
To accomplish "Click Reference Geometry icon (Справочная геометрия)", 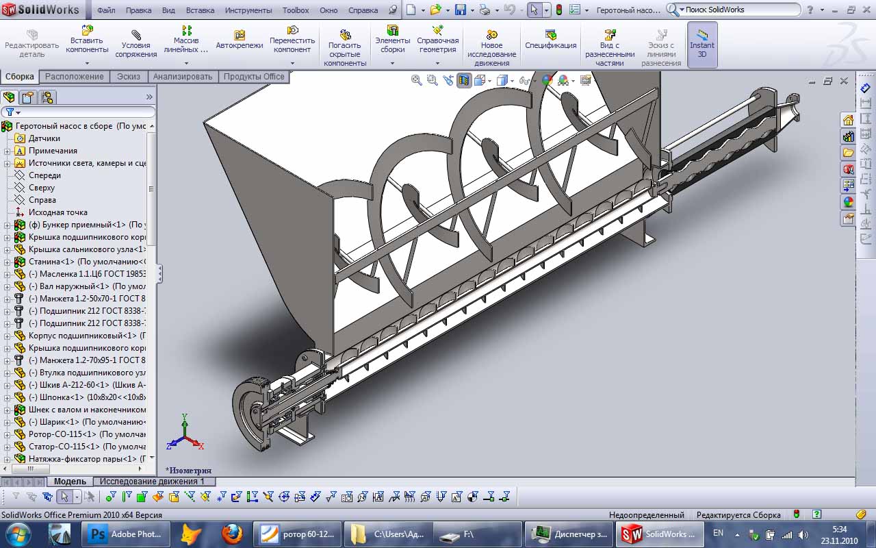I will click(x=437, y=30).
